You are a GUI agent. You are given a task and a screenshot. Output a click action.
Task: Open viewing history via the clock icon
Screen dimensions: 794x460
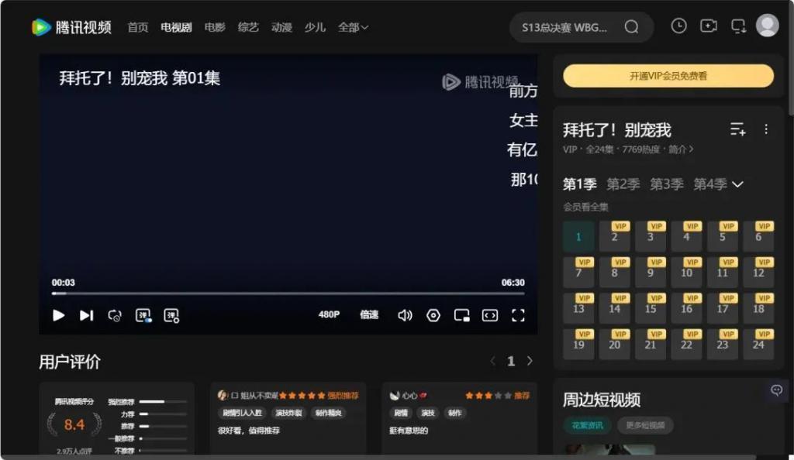coord(678,26)
